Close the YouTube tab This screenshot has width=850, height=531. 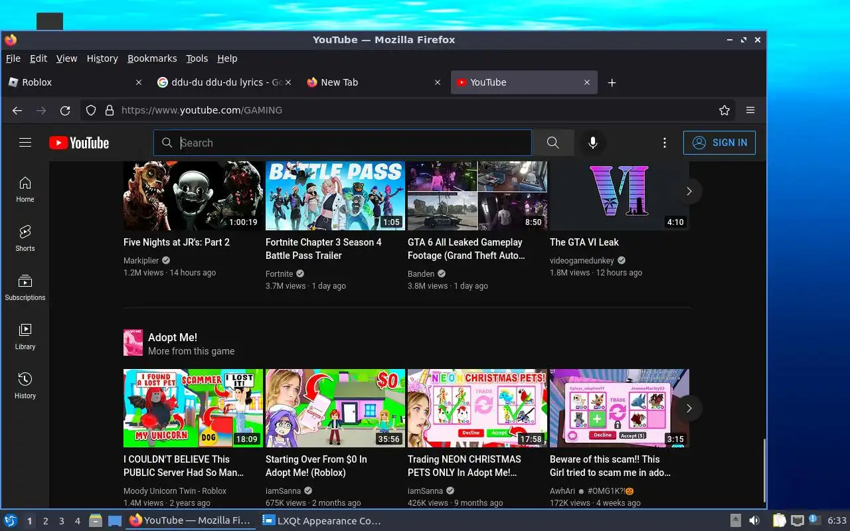point(587,82)
